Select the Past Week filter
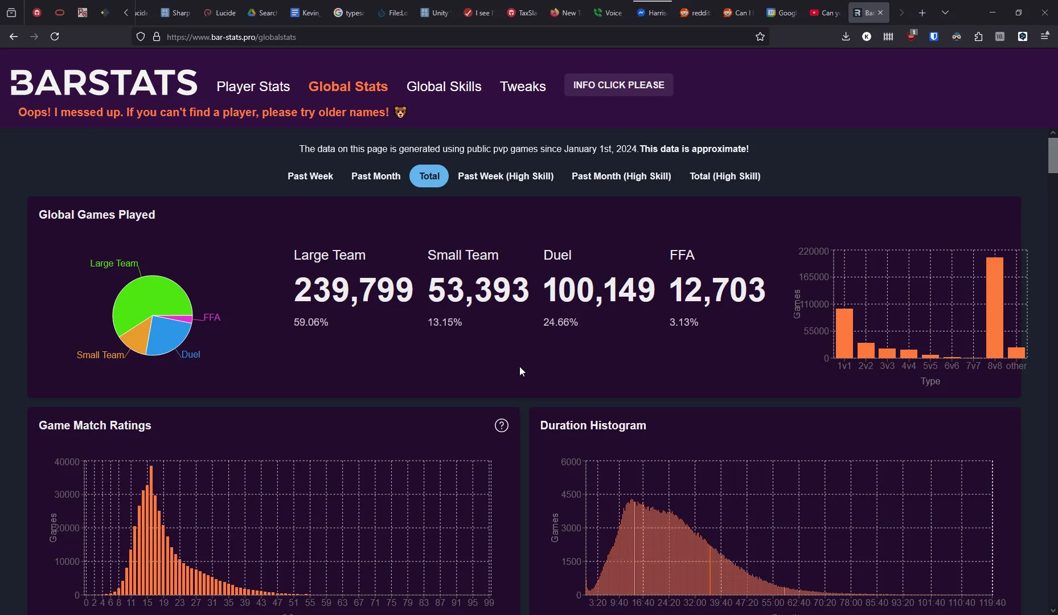The image size is (1058, 615). (310, 177)
